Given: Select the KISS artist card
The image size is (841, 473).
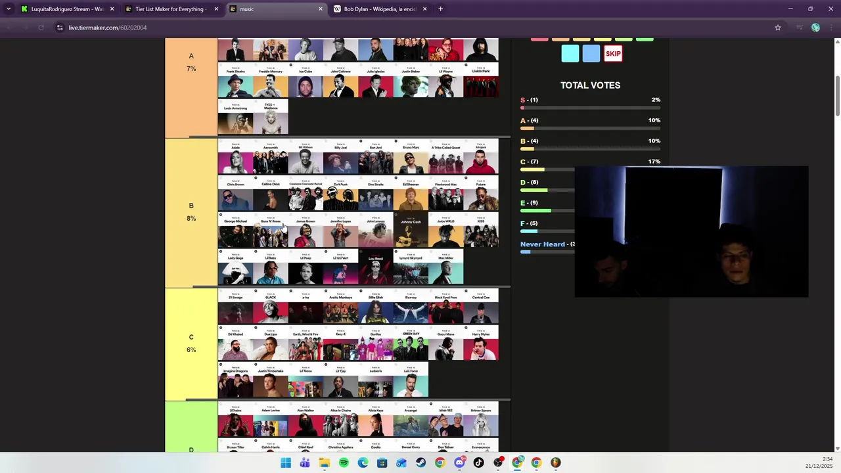Looking at the screenshot, I should tap(481, 231).
